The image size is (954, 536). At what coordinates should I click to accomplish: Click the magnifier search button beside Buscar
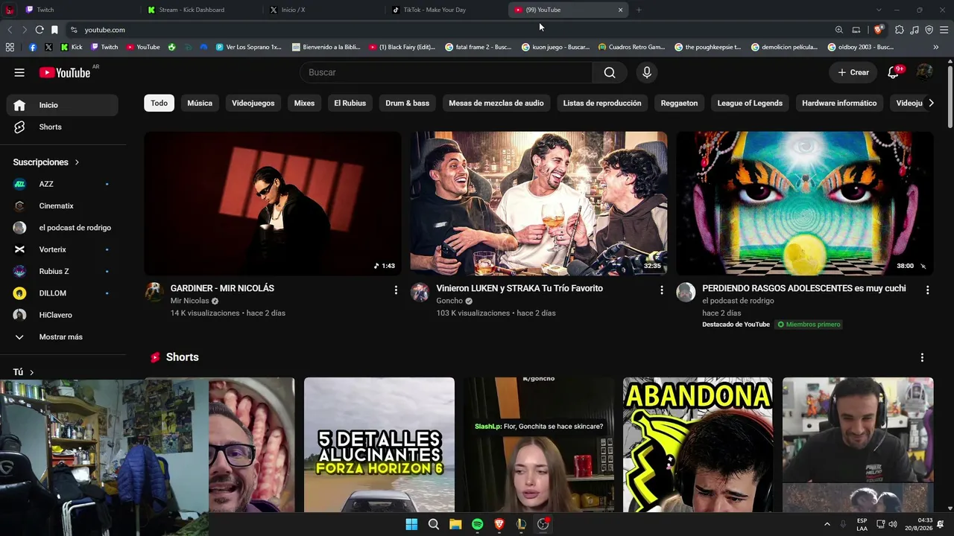tap(610, 72)
